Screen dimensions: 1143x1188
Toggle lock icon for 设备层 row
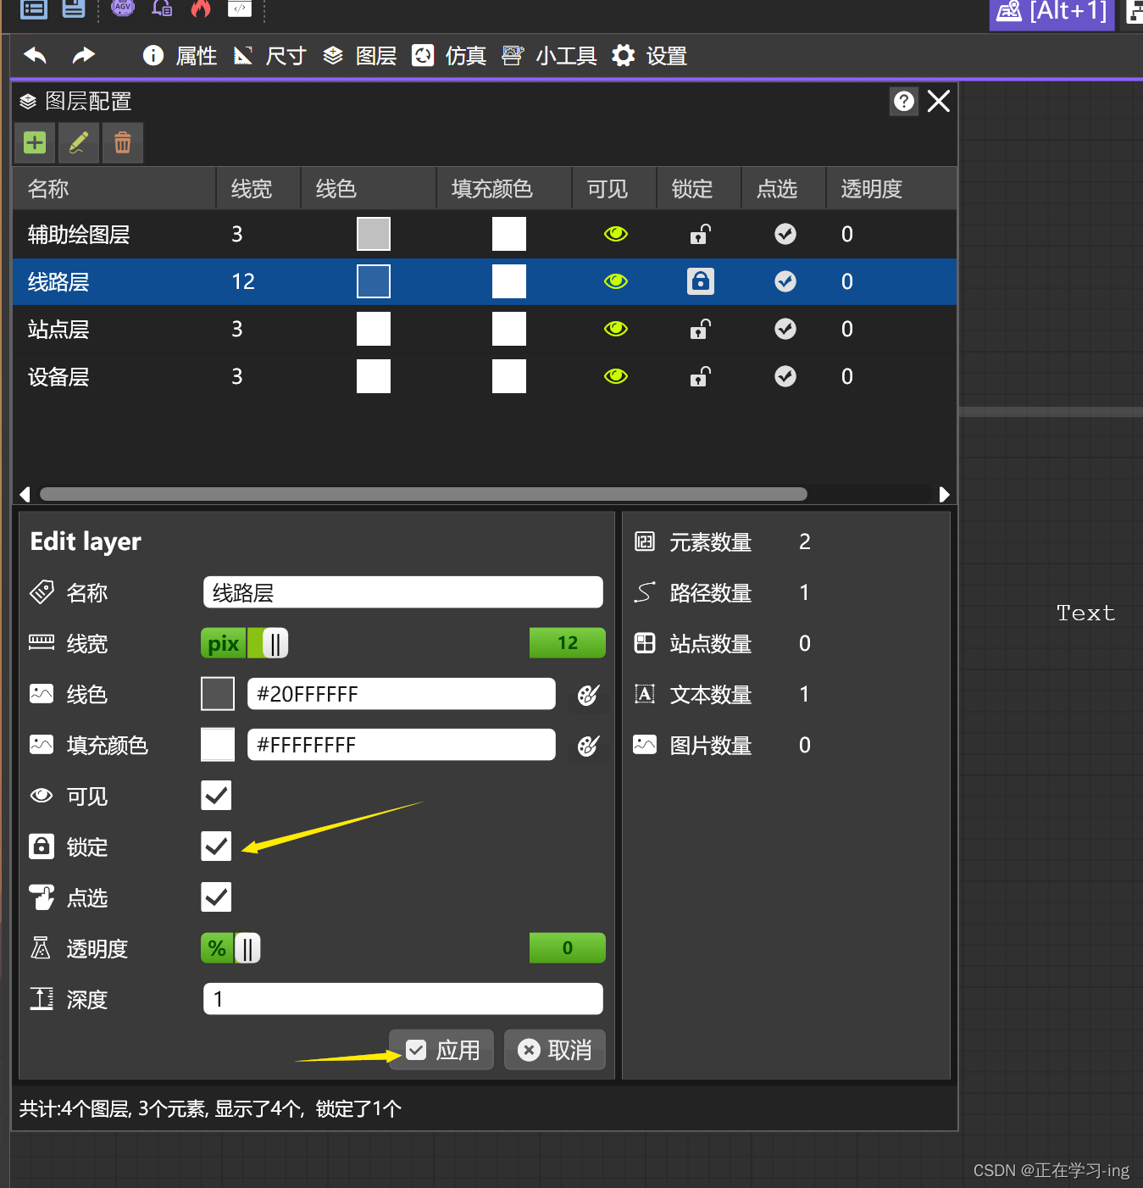[700, 376]
